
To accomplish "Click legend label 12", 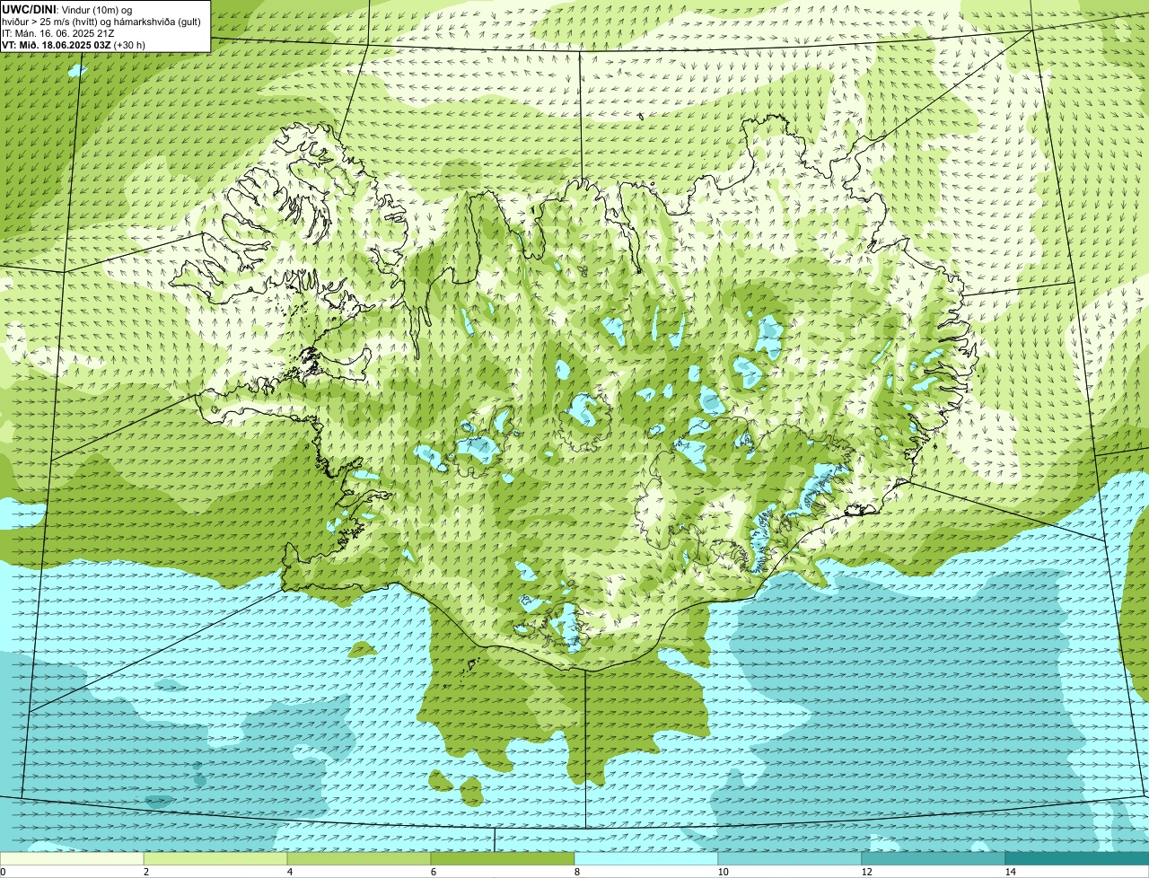I will click(x=866, y=872).
